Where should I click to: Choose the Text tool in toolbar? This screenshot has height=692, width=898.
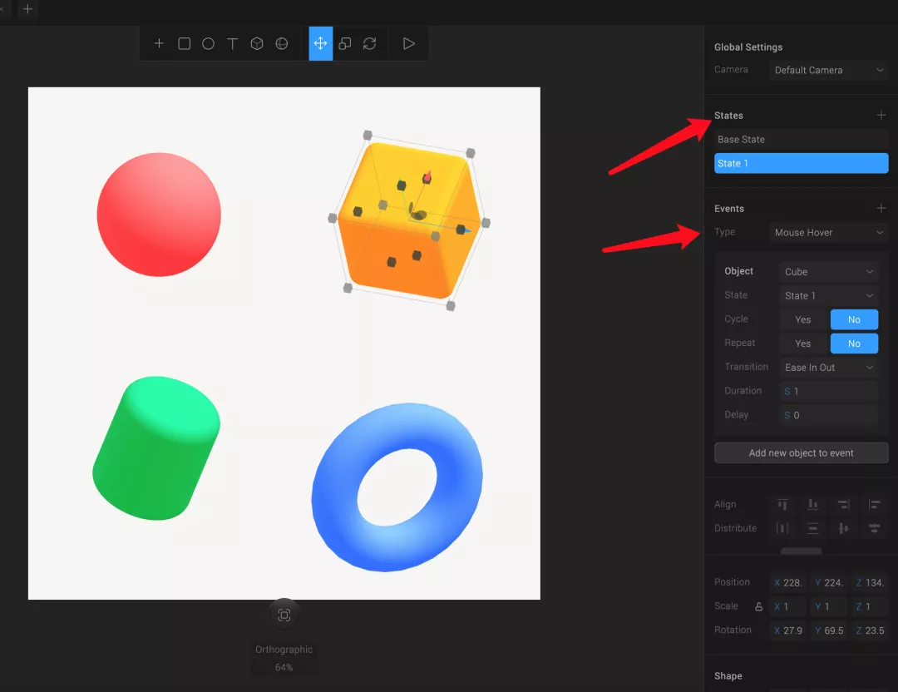pos(233,43)
